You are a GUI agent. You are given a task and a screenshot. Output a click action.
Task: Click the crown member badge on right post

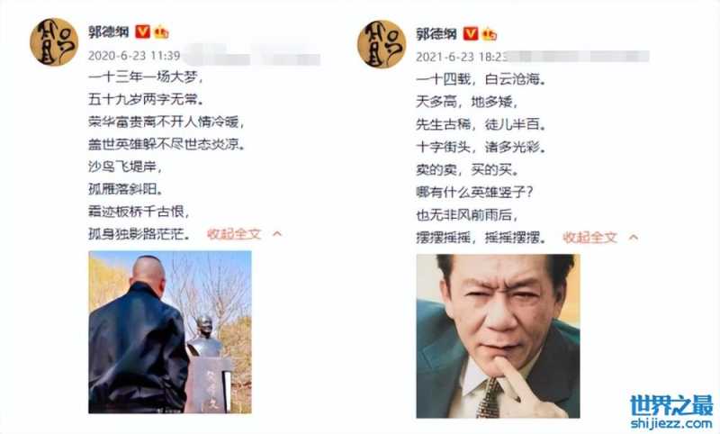490,34
